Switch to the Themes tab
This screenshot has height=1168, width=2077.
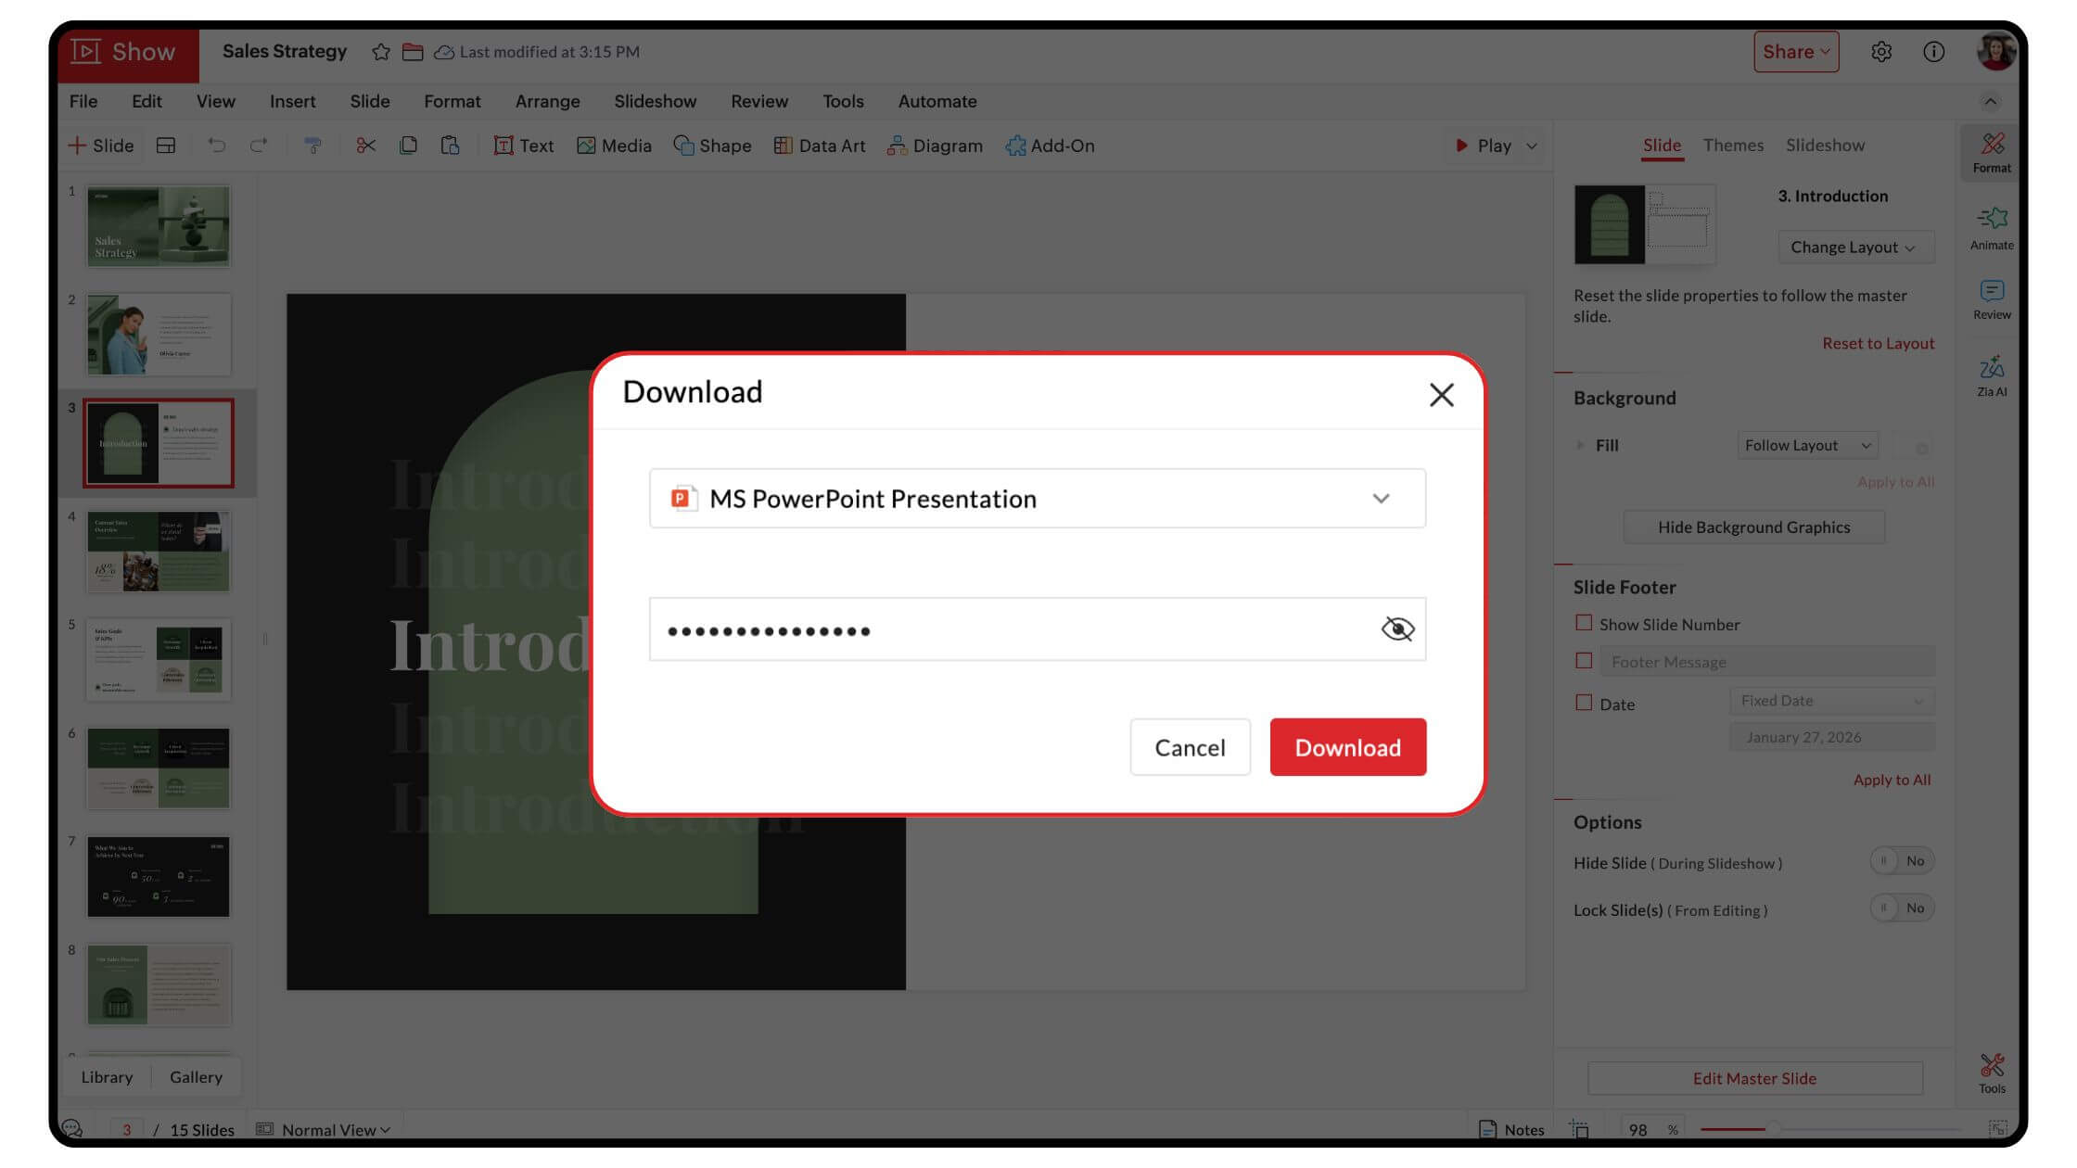coord(1732,146)
